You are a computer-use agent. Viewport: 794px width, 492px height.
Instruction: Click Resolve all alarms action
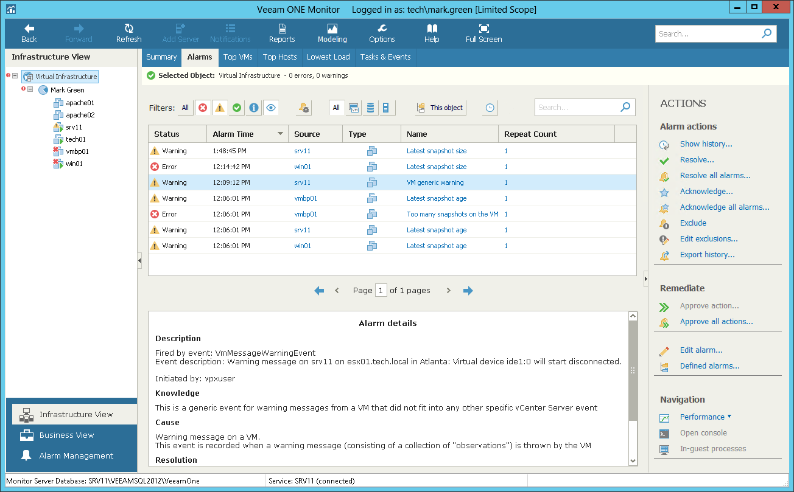[x=715, y=176]
